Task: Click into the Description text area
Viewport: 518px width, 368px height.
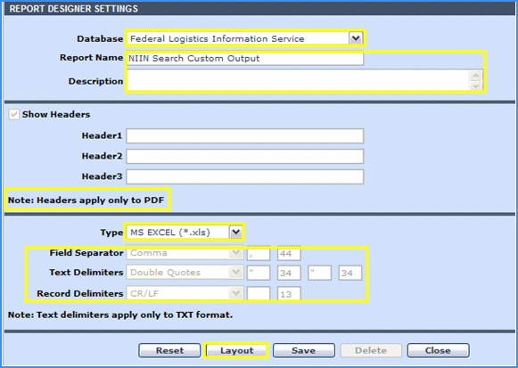Action: click(x=298, y=80)
